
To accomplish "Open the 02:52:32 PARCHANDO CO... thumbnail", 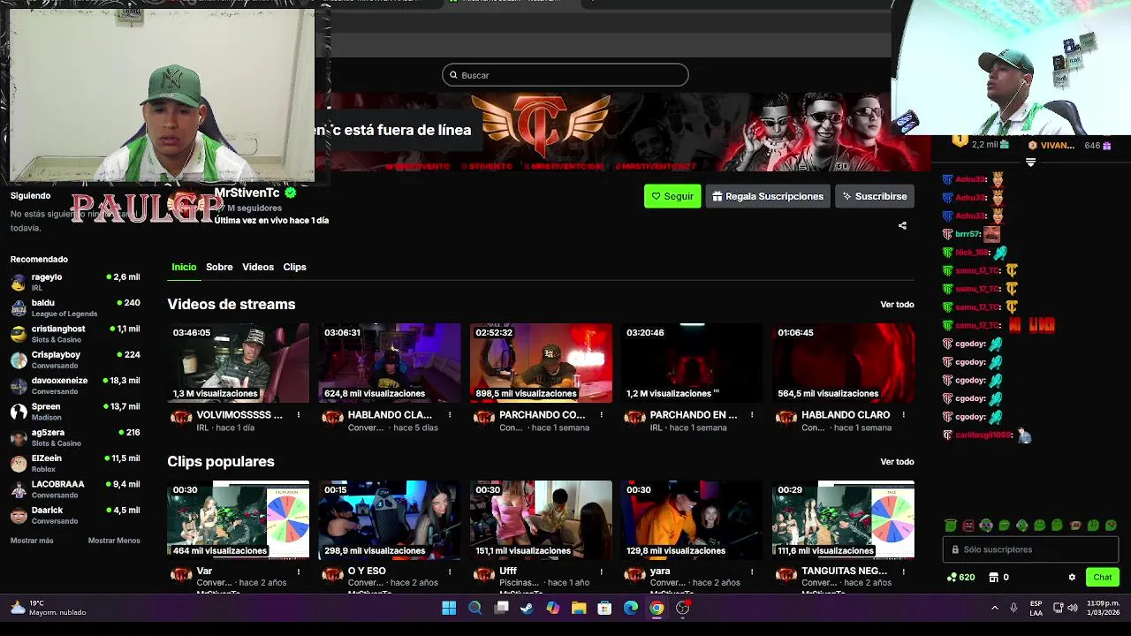I will coord(541,362).
